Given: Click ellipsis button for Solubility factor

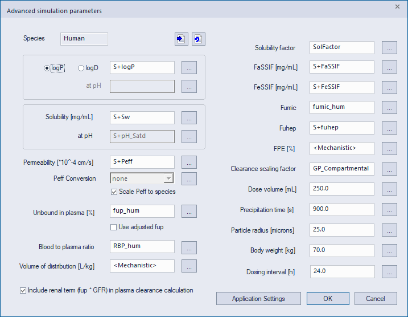Looking at the screenshot, I should [x=390, y=47].
